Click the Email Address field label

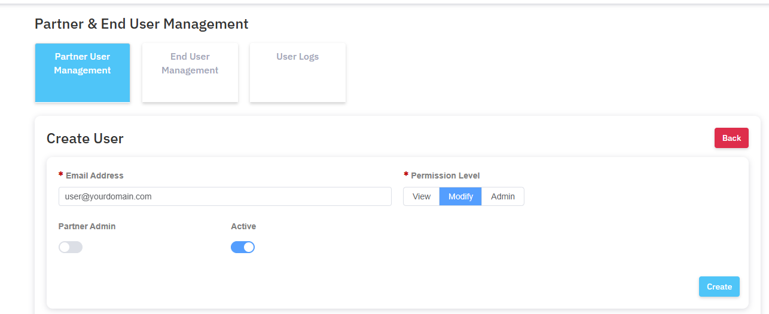click(94, 176)
